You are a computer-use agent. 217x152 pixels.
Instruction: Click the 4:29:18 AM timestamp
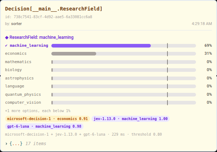202,24
